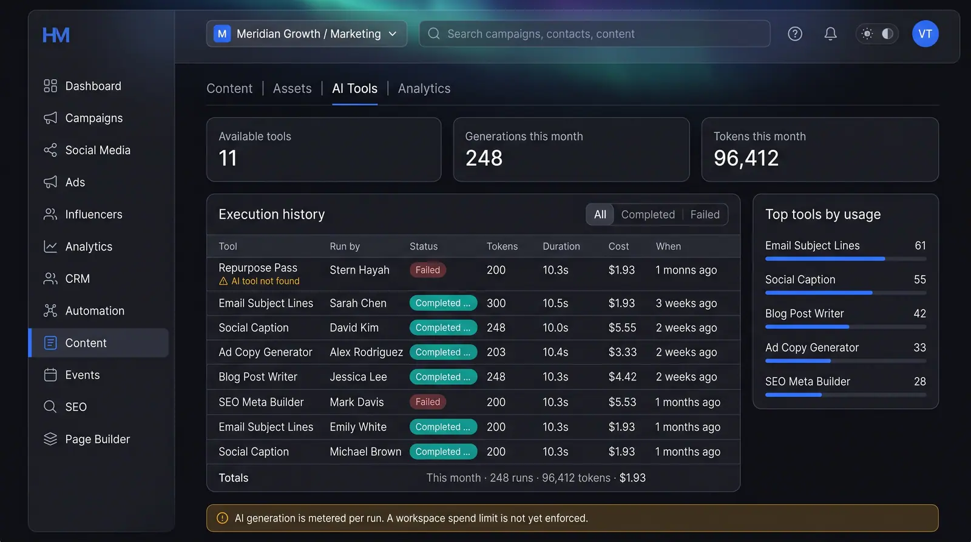971x542 pixels.
Task: Click the Social Caption usage bar
Action: pyautogui.click(x=845, y=293)
